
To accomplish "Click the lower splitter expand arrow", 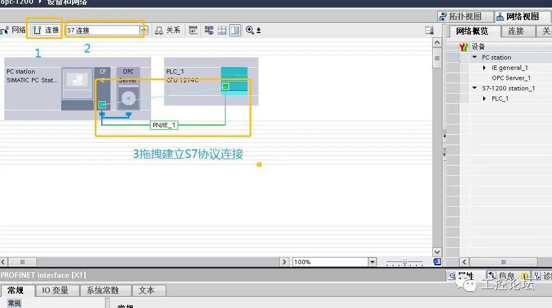I will tap(444, 154).
